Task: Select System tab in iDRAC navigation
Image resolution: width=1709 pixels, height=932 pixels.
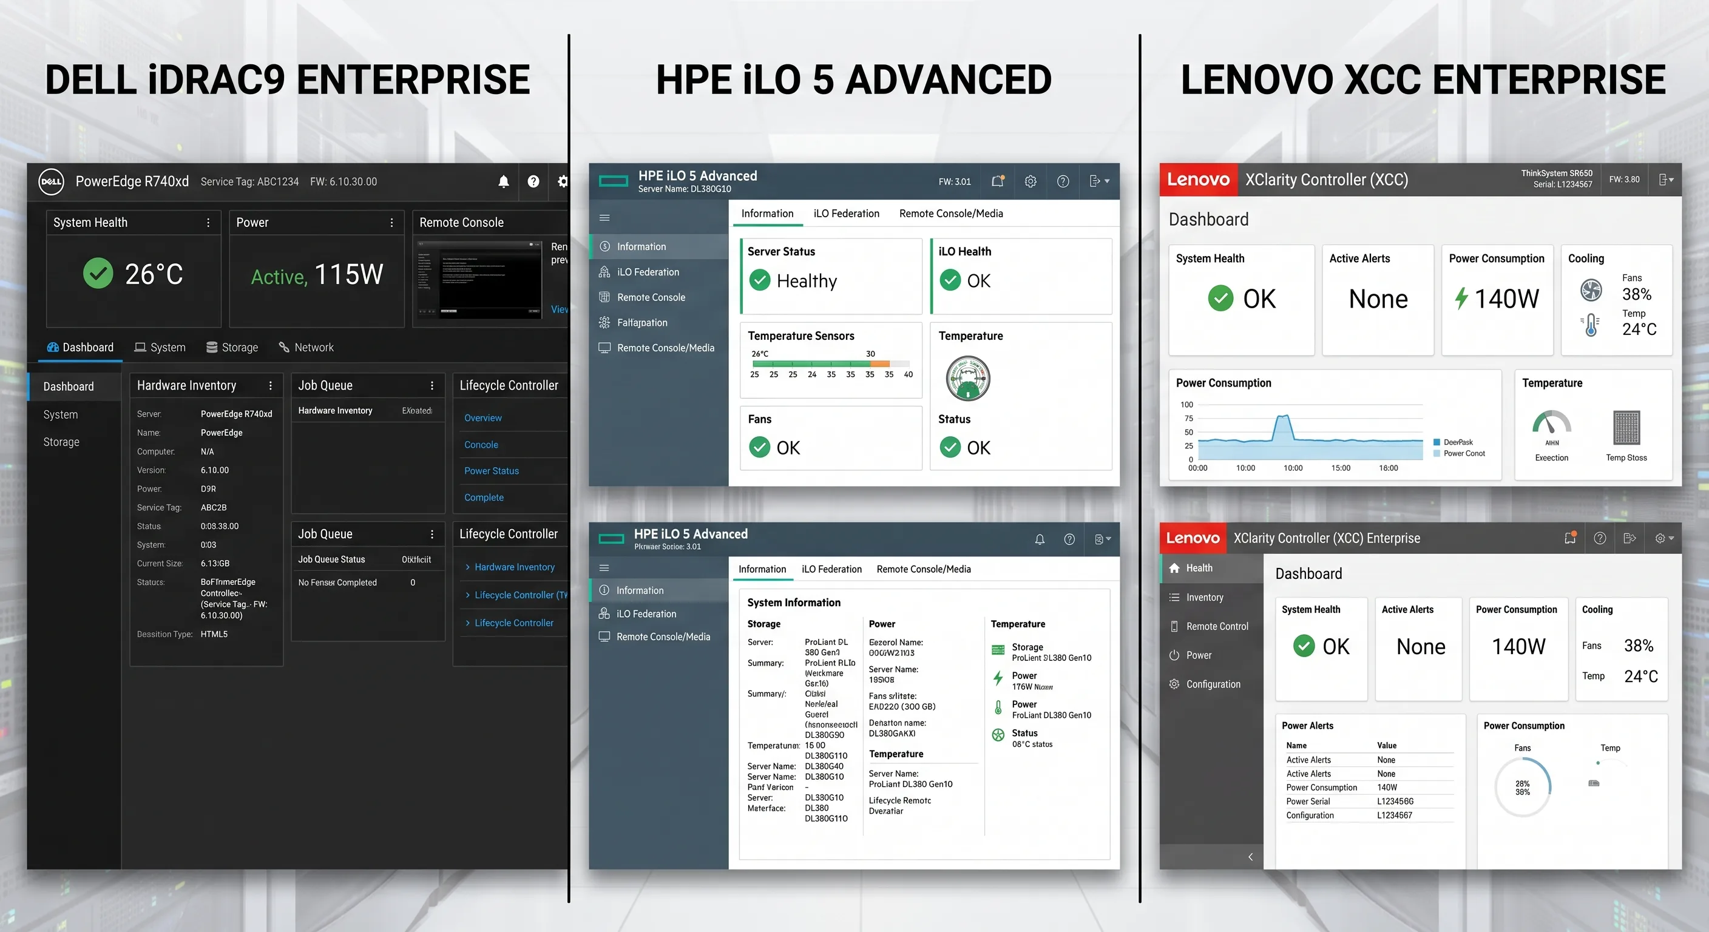Action: pos(160,348)
